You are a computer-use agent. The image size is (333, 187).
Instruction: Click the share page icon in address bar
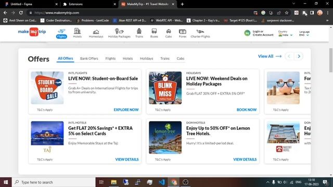[279, 12]
